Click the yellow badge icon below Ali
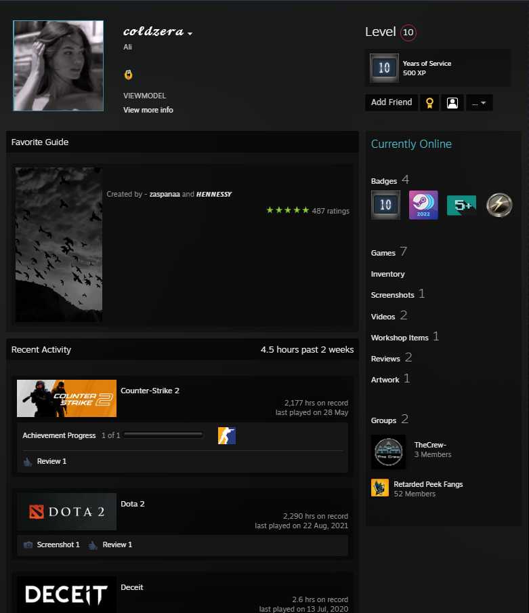The height and width of the screenshot is (613, 529). click(128, 75)
